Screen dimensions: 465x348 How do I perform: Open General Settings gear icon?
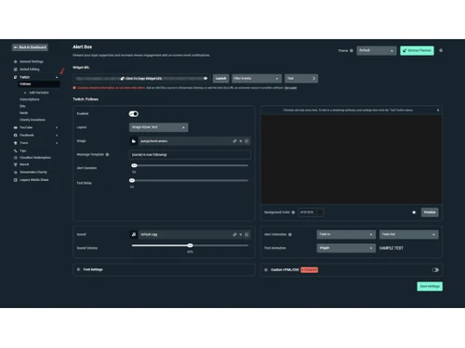point(15,61)
